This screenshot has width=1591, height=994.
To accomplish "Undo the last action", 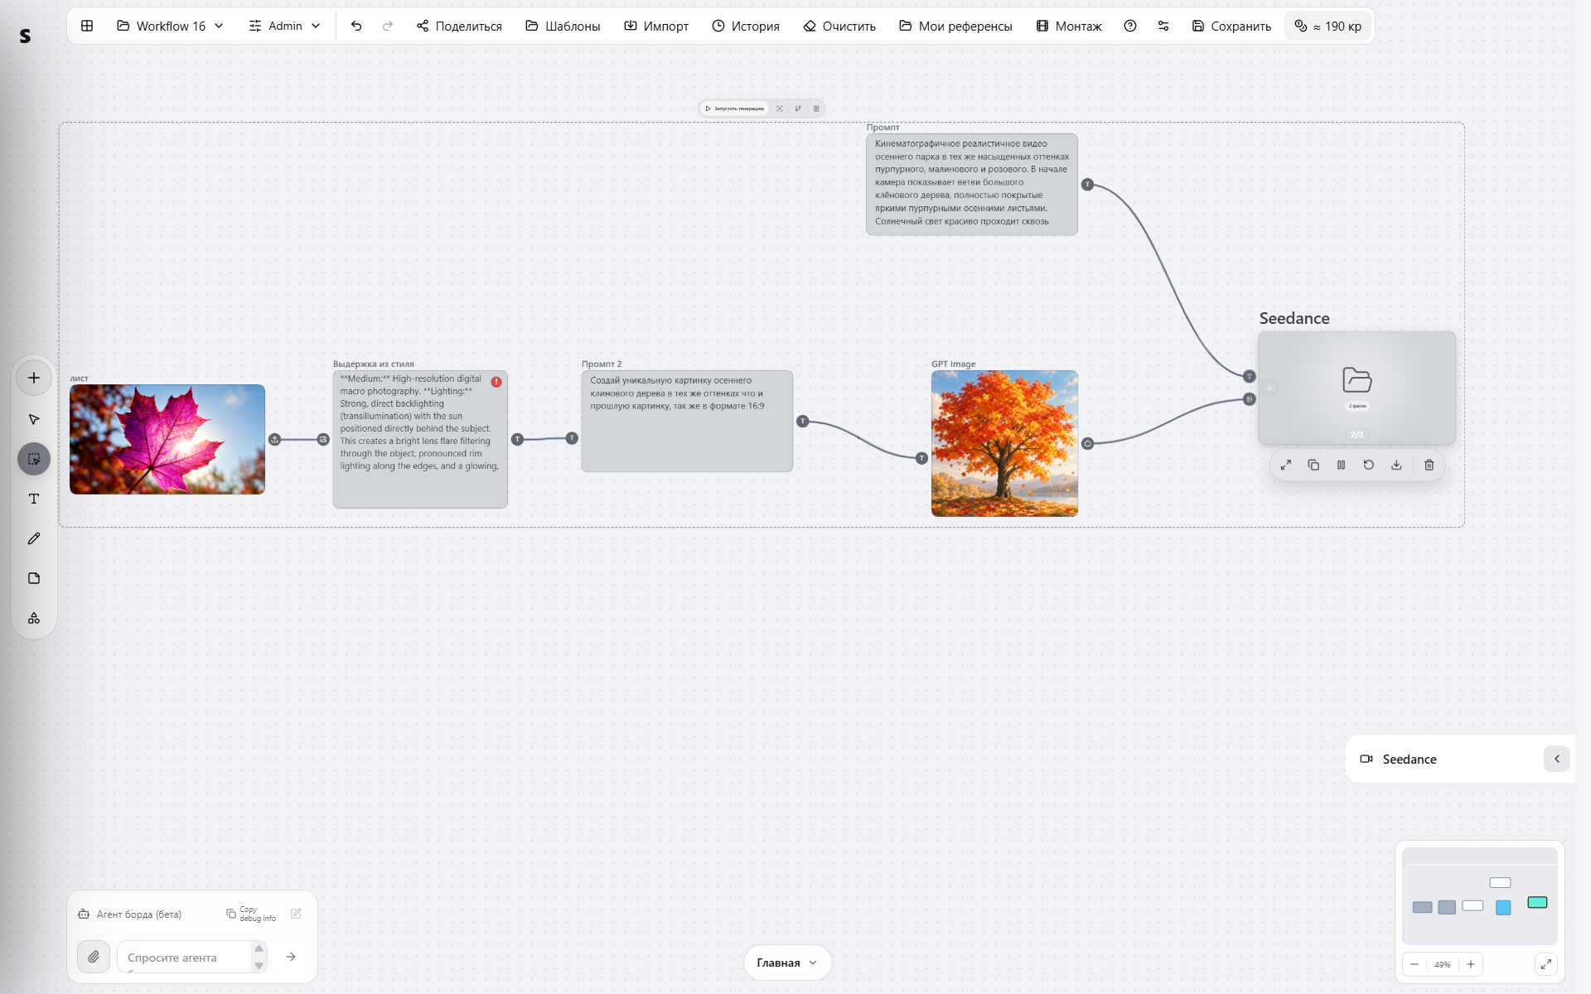I will [x=356, y=26].
